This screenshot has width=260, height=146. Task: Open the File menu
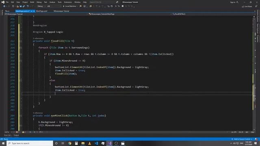tap(7, 2)
